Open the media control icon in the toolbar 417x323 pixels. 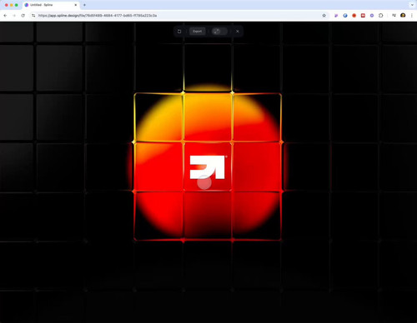pyautogui.click(x=394, y=16)
